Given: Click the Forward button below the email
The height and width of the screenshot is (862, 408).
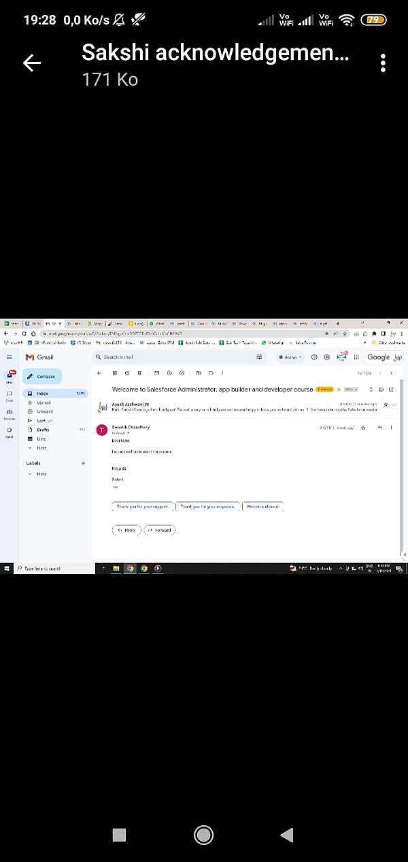Looking at the screenshot, I should (x=160, y=530).
